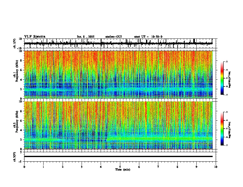Viewport: 243px width, 187px height.
Task: Click the ch.2 frequency tick "10"
Action: pos(21,101)
